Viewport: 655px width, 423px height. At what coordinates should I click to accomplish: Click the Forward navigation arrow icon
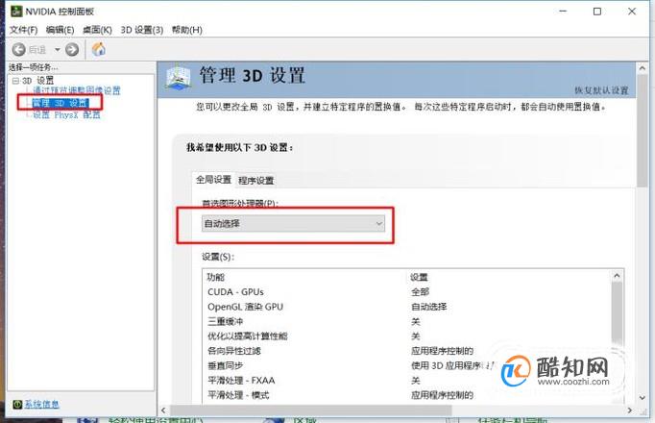click(72, 50)
